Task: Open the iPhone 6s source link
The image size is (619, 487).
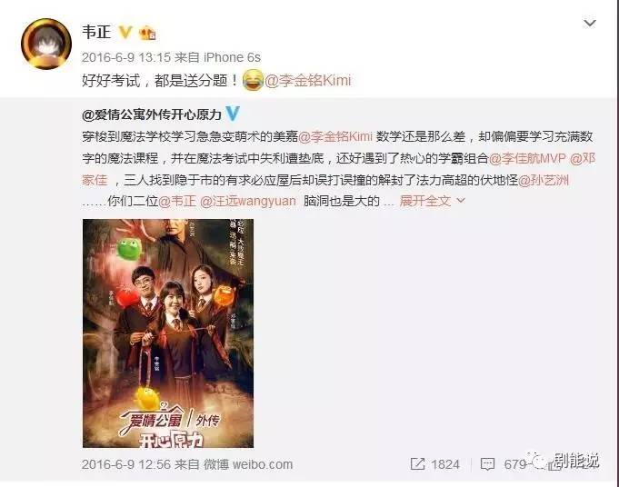Action: (232, 57)
